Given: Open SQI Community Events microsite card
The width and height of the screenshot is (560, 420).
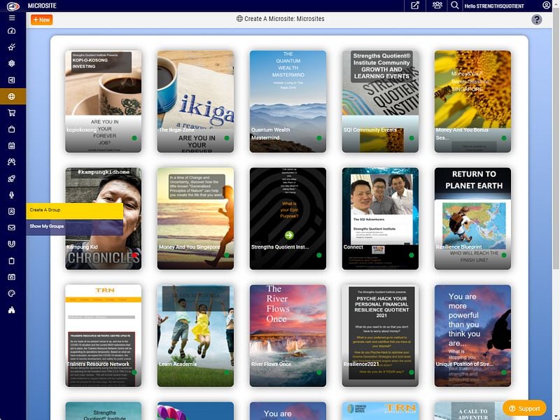Looking at the screenshot, I should click(x=380, y=101).
